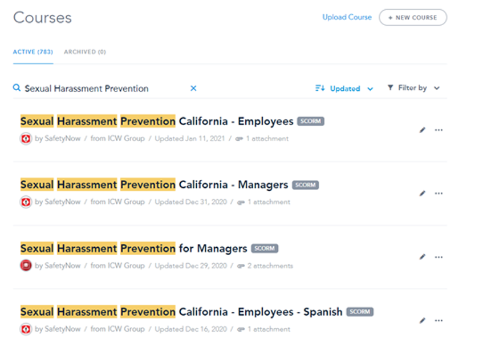The height and width of the screenshot is (346, 483).
Task: Click pencil edit icon for California - Managers course
Action: pos(423,194)
